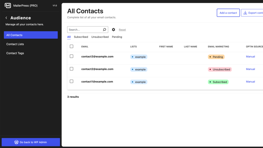Viewport: 263px width, 148px height.
Task: Open the Manual optin source for contact2
Action: click(250, 69)
